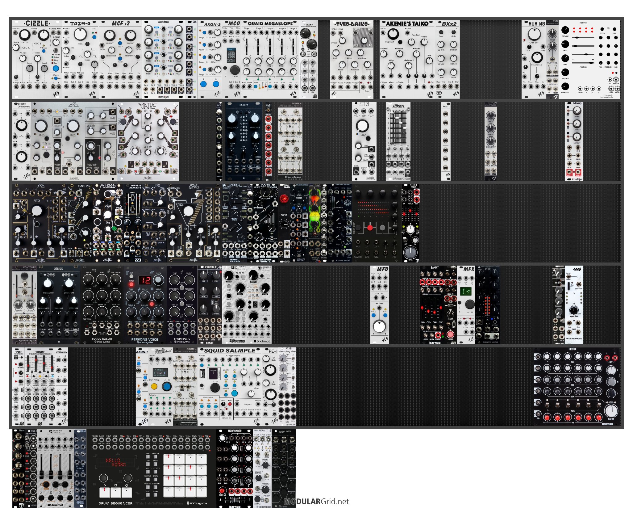Push the LAST STEP button on Drum Sequencer
Image resolution: width=633 pixels, height=508 pixels.
coord(155,472)
